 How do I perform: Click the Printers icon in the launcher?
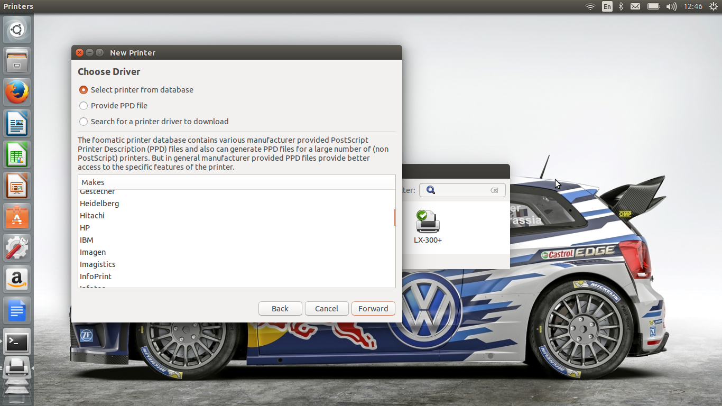(17, 367)
